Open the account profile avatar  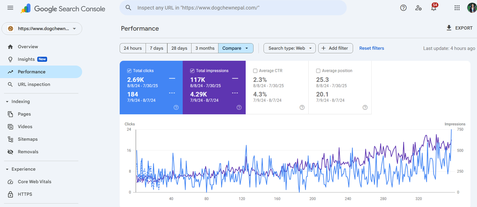pyautogui.click(x=472, y=8)
